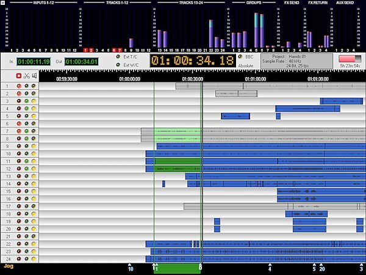Click the speaker playback-column header icon
Viewport: 366px width, 275px height.
click(x=34, y=76)
